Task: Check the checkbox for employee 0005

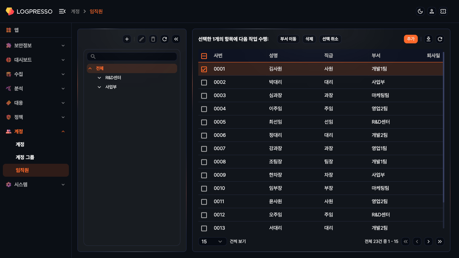Action: (204, 122)
